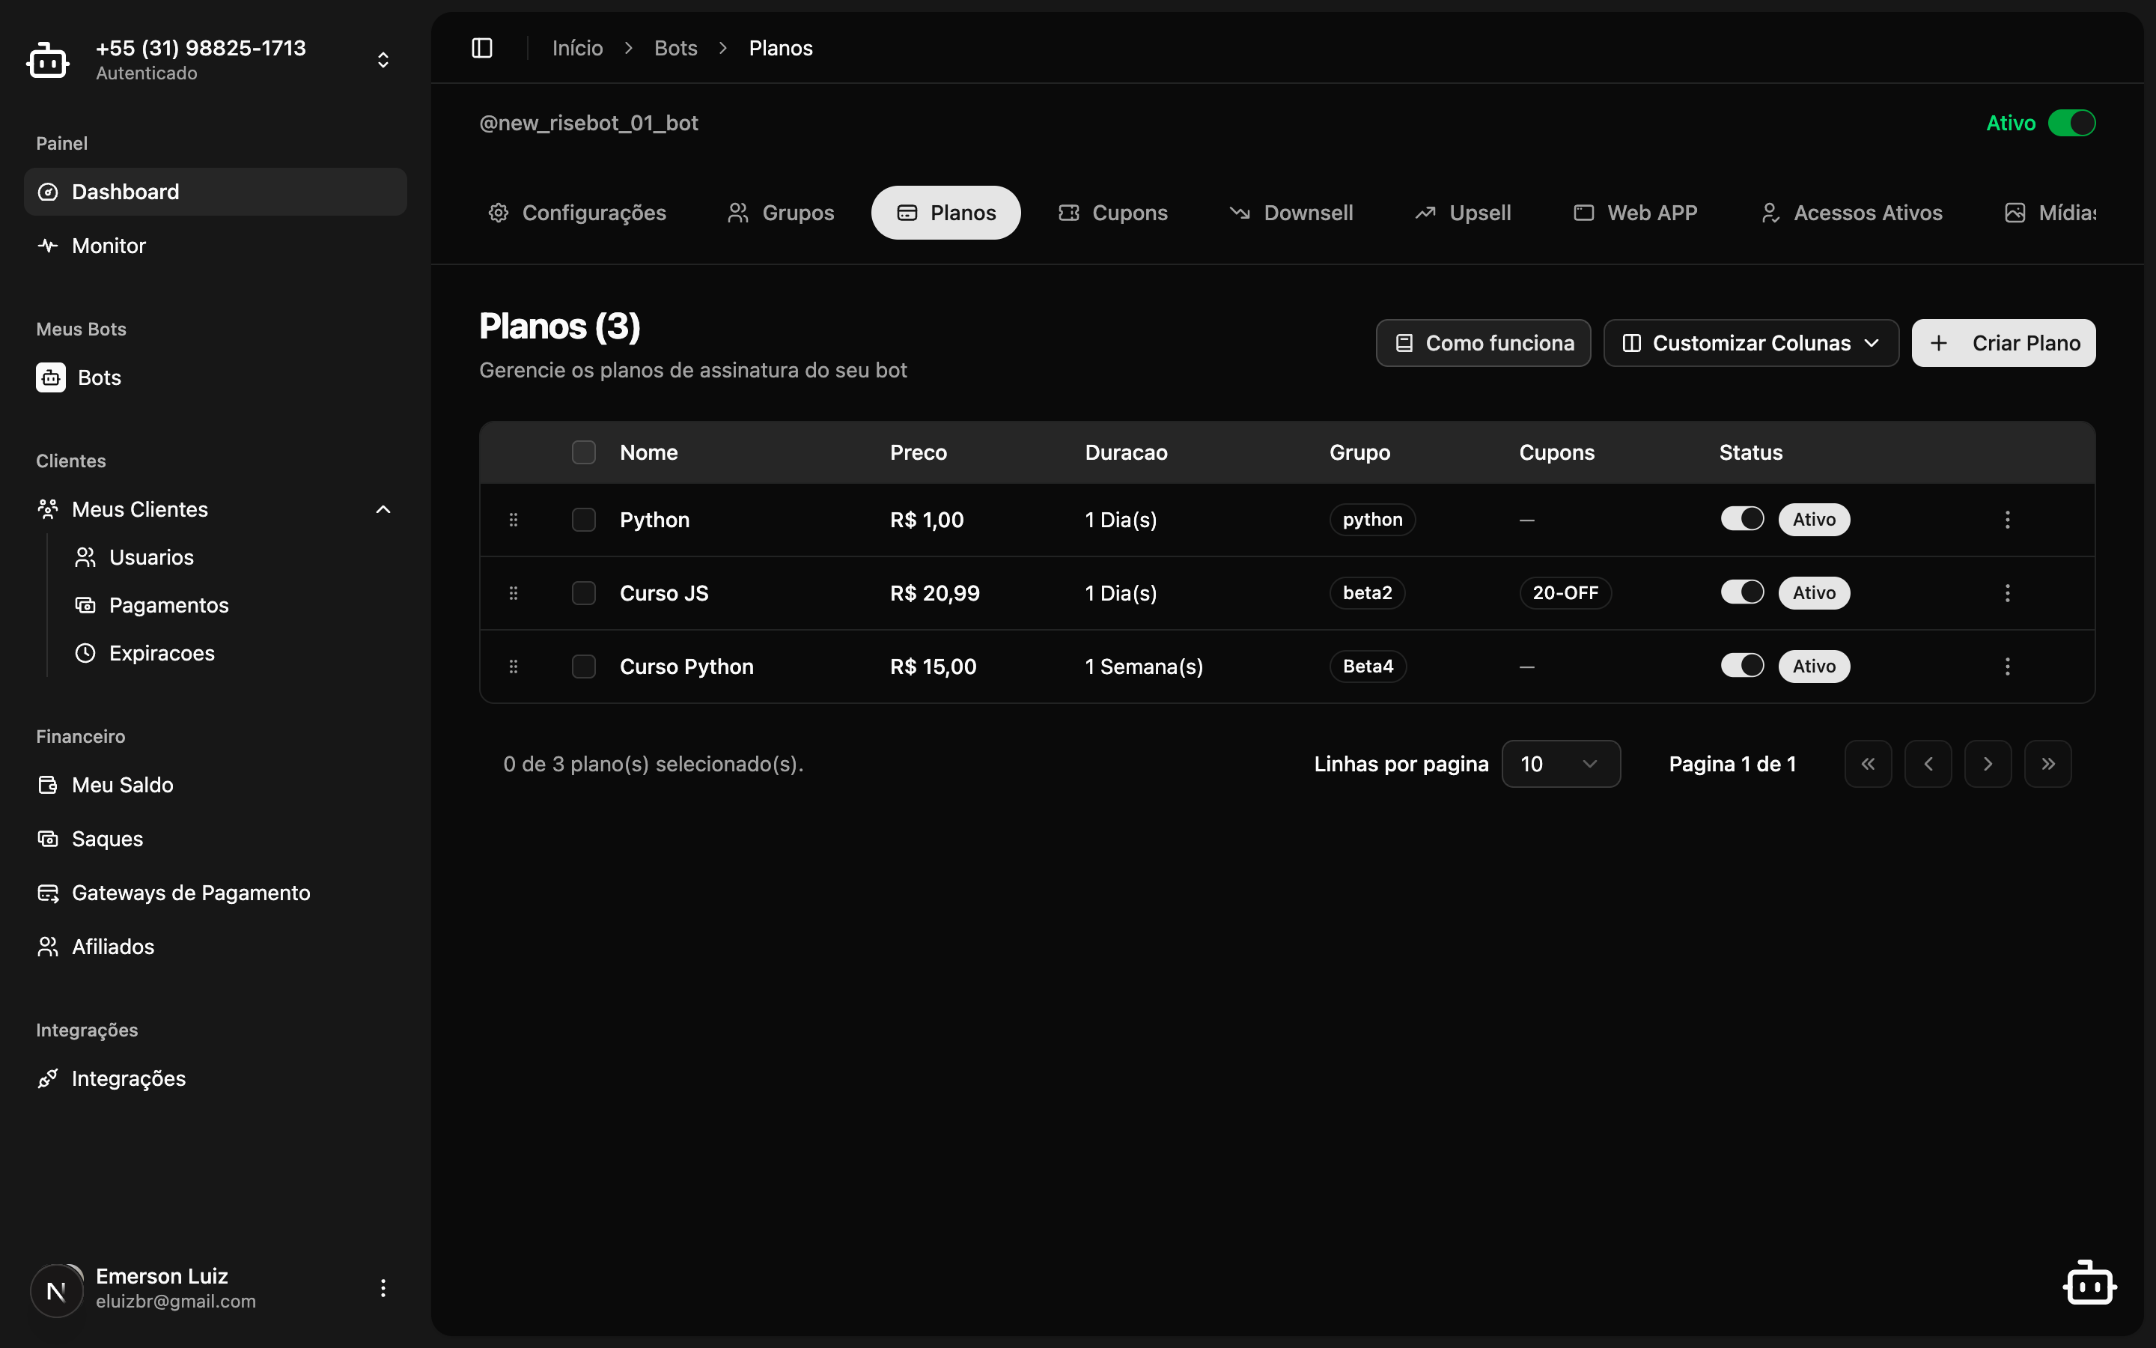Open Gateways de Pagamento
2156x1348 pixels.
pyautogui.click(x=216, y=893)
